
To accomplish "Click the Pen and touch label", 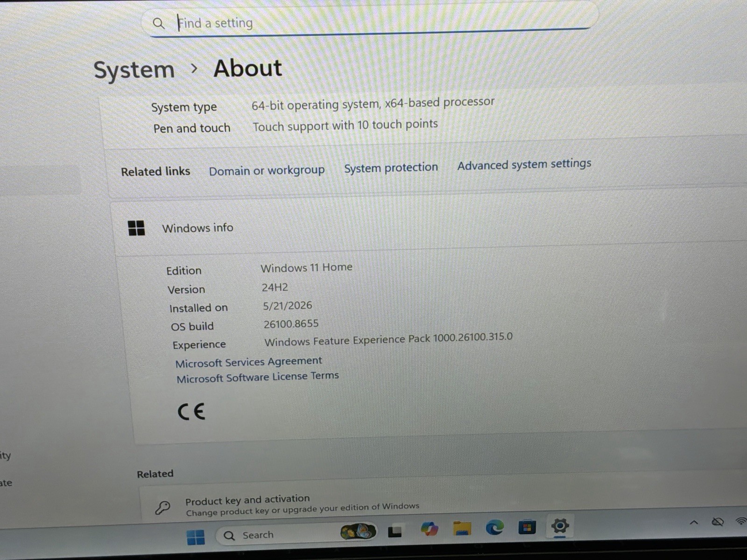I will [x=192, y=128].
